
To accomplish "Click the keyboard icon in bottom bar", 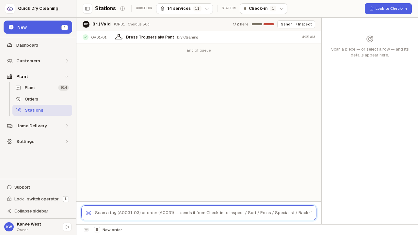I will click(x=86, y=230).
